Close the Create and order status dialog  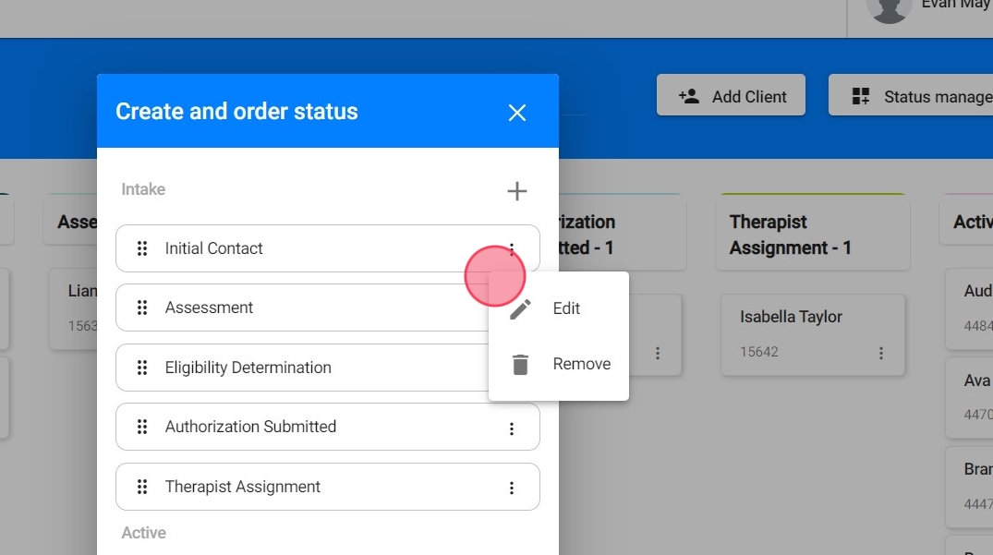pyautogui.click(x=516, y=113)
